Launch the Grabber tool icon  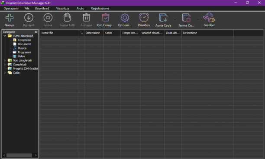point(209,18)
